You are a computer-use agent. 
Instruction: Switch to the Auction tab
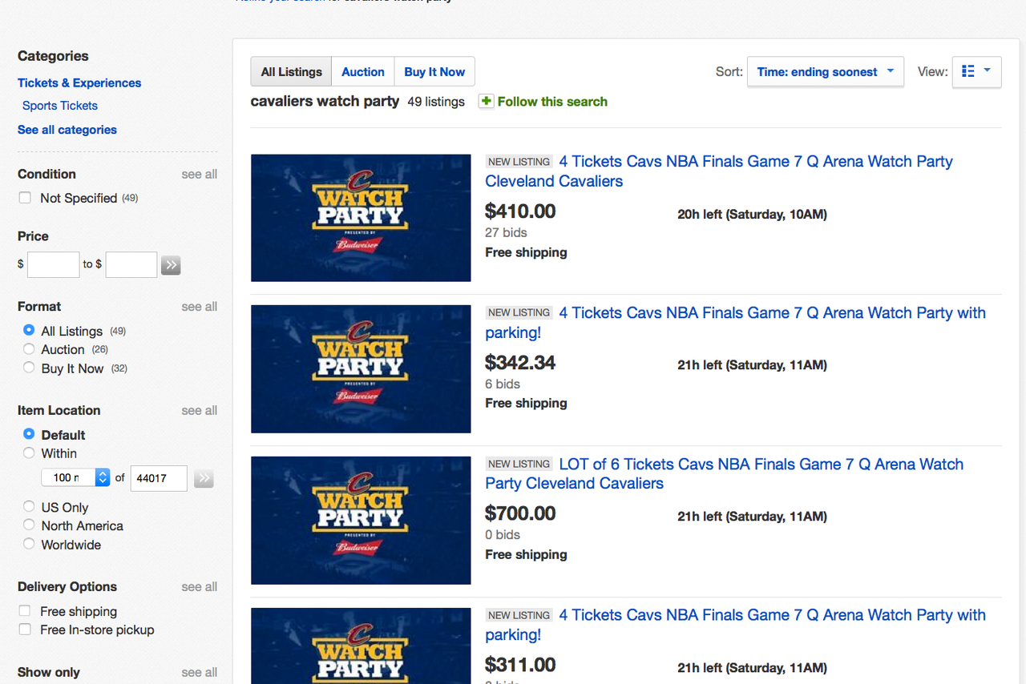(363, 71)
